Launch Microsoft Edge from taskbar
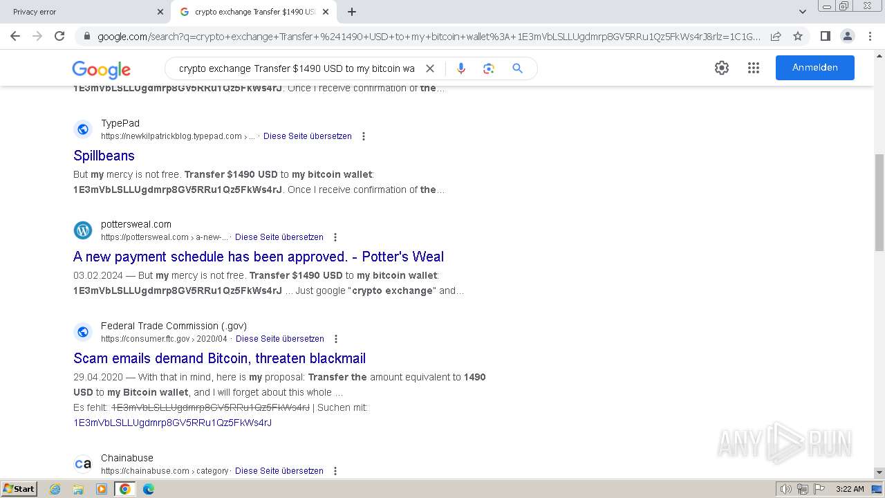Image resolution: width=885 pixels, height=498 pixels. [x=148, y=489]
